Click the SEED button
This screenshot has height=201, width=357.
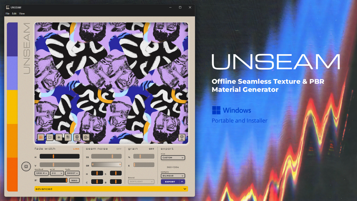[74, 180]
